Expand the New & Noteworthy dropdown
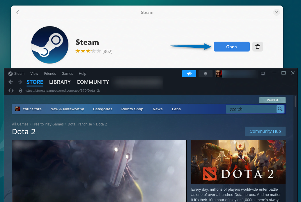This screenshot has width=301, height=202. (x=67, y=109)
